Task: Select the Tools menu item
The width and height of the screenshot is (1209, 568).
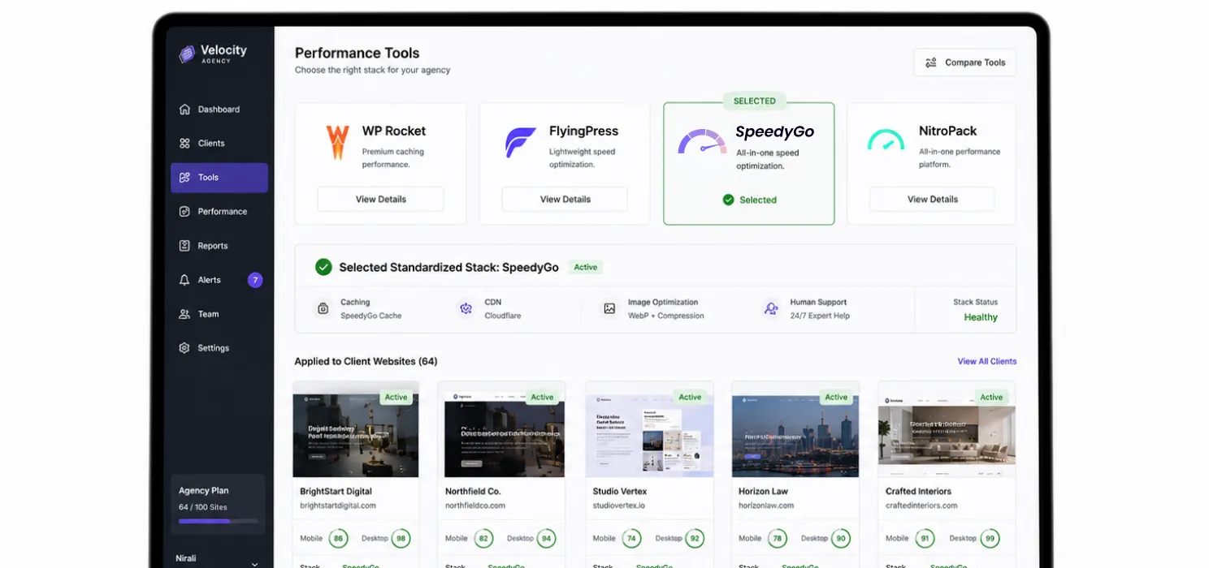Action: [x=219, y=178]
